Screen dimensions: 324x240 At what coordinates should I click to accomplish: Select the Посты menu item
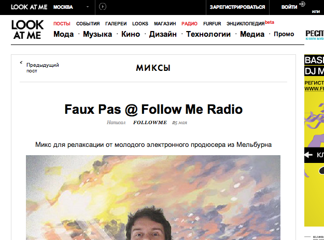tap(62, 24)
